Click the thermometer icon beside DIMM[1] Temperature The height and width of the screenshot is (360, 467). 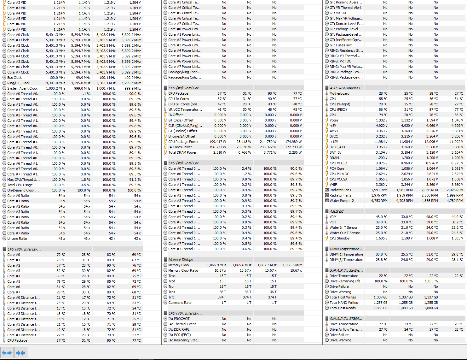(x=327, y=254)
